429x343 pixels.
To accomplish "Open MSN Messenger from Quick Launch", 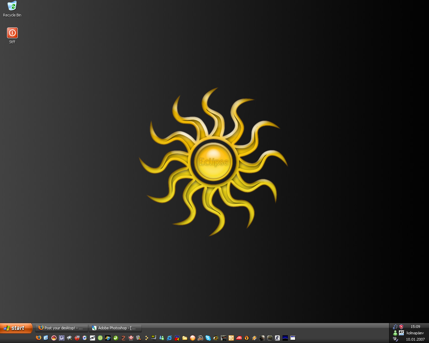I will (162, 338).
